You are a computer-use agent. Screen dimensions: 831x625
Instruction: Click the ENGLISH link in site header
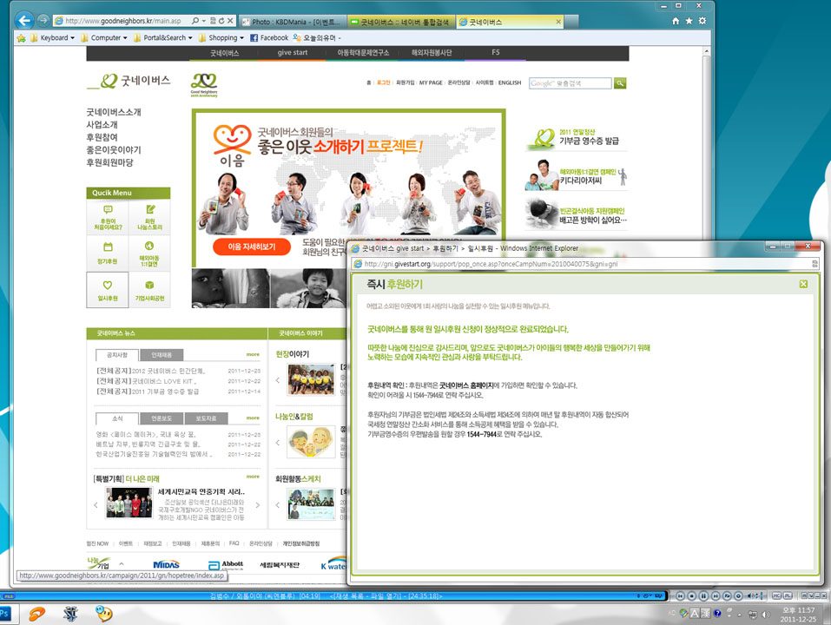pyautogui.click(x=510, y=82)
